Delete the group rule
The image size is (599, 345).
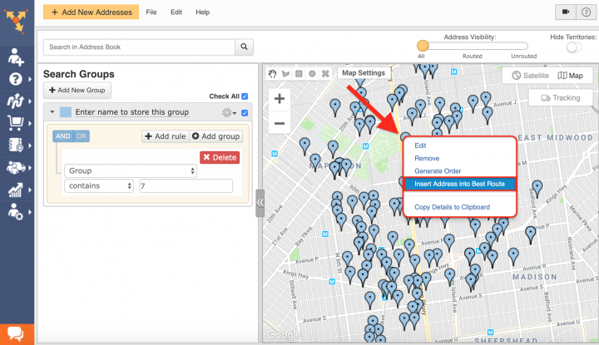point(220,158)
